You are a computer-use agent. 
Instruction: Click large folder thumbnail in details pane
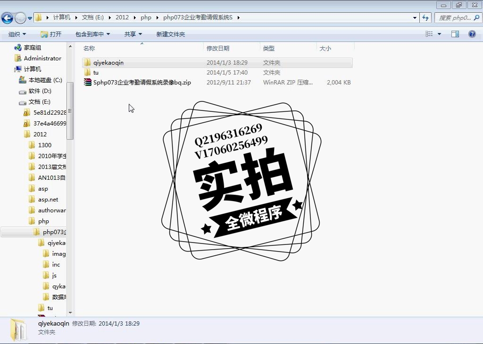tap(19, 330)
